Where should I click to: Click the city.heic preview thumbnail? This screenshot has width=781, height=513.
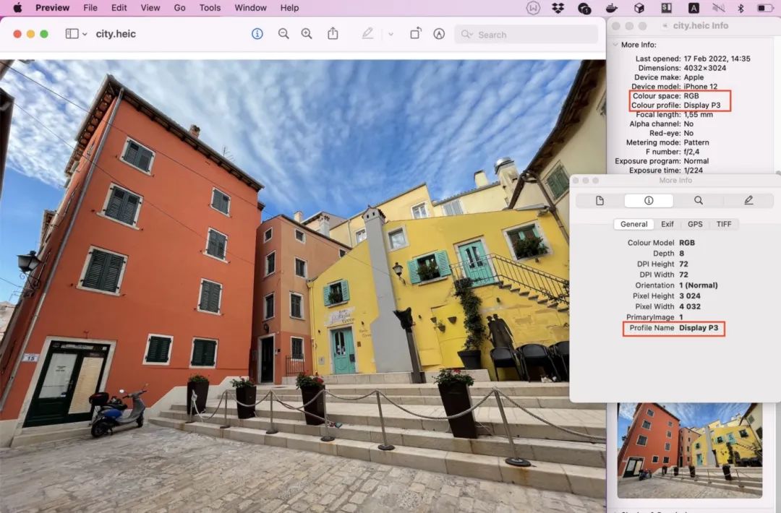(689, 450)
